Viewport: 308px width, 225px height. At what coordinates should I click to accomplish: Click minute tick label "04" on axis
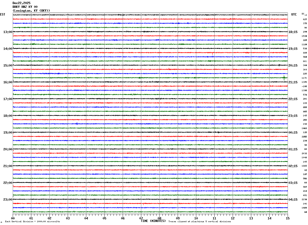86,218
